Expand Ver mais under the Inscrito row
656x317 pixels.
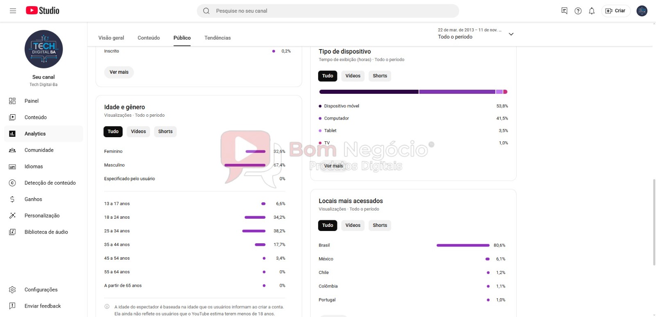(119, 72)
